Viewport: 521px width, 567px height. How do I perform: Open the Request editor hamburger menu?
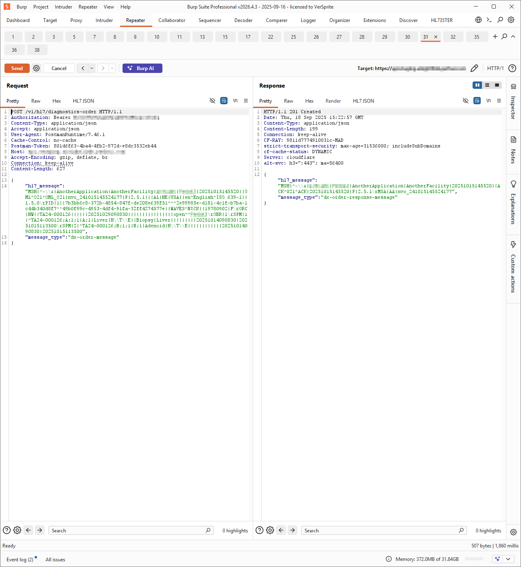[x=246, y=101]
